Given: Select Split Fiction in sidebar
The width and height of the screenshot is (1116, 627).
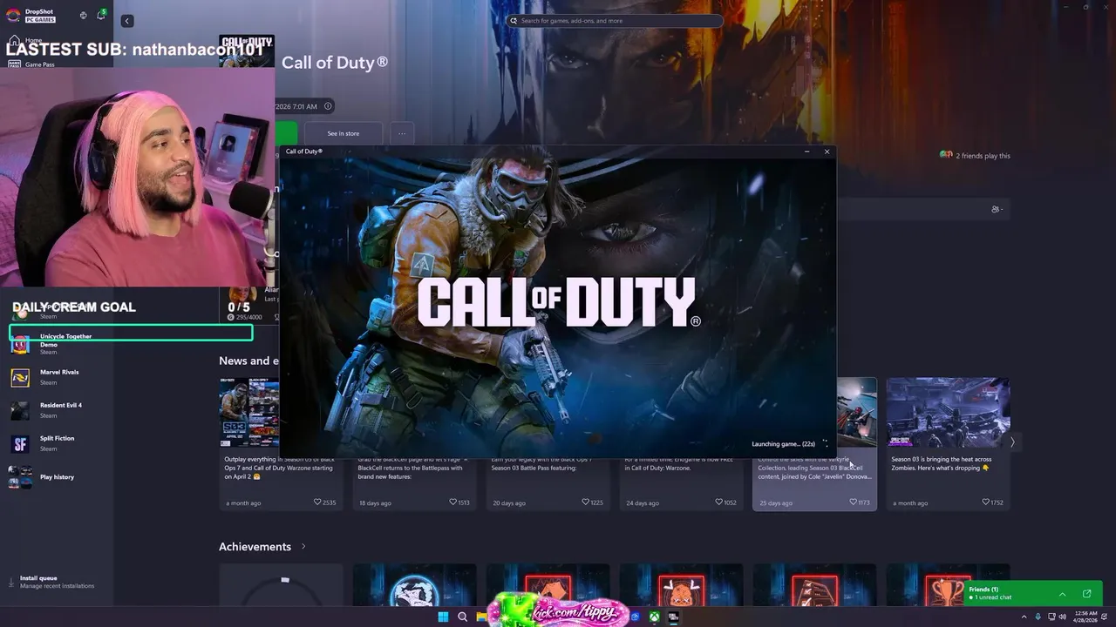Looking at the screenshot, I should (x=57, y=442).
